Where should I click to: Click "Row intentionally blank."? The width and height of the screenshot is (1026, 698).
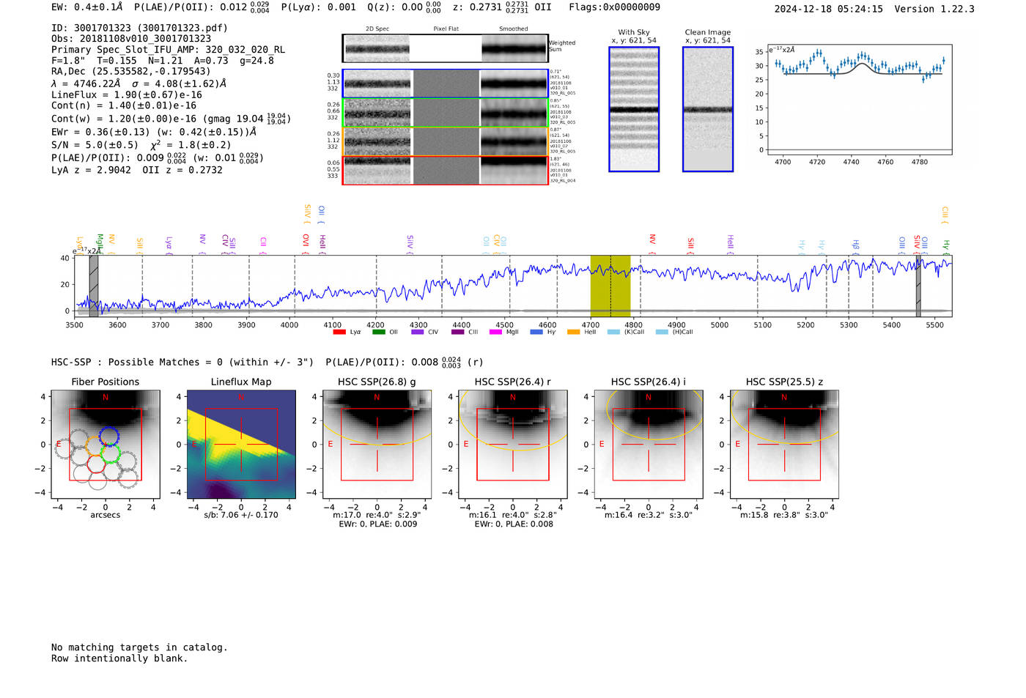[119, 658]
